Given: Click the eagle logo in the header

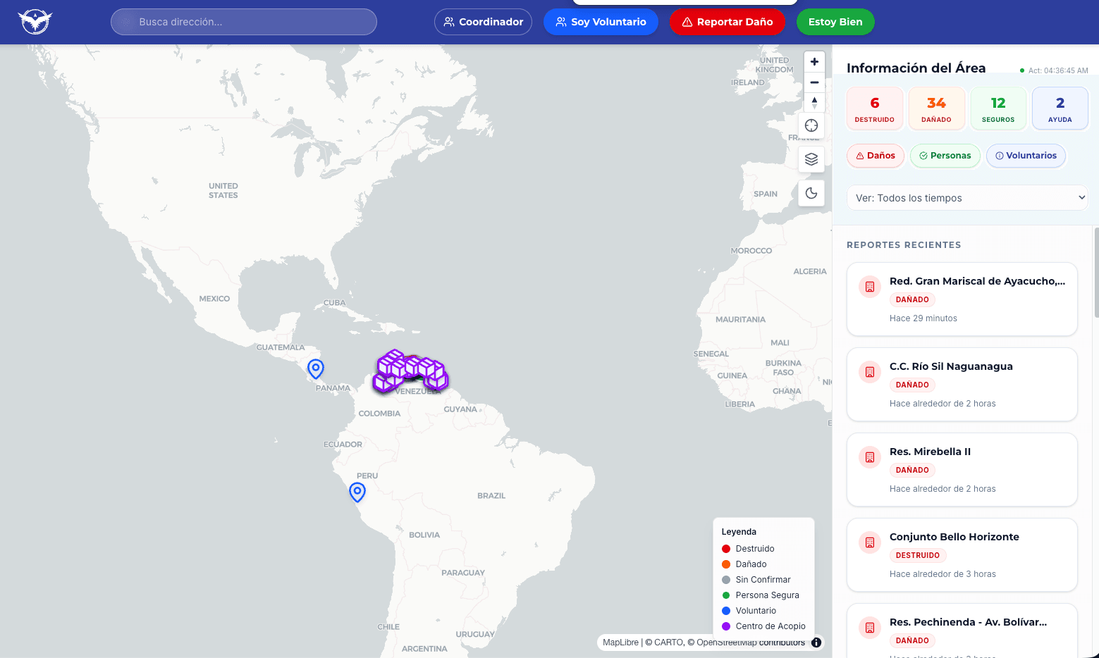Looking at the screenshot, I should 35,22.
